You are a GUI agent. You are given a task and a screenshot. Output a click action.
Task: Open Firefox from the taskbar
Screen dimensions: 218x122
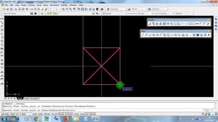coord(66,119)
